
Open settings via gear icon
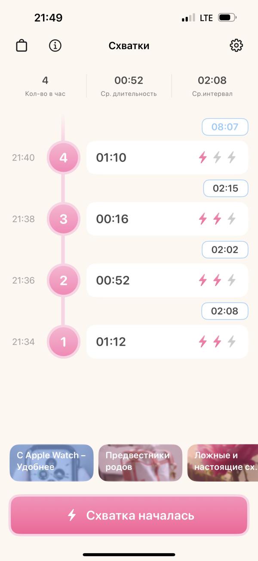236,45
